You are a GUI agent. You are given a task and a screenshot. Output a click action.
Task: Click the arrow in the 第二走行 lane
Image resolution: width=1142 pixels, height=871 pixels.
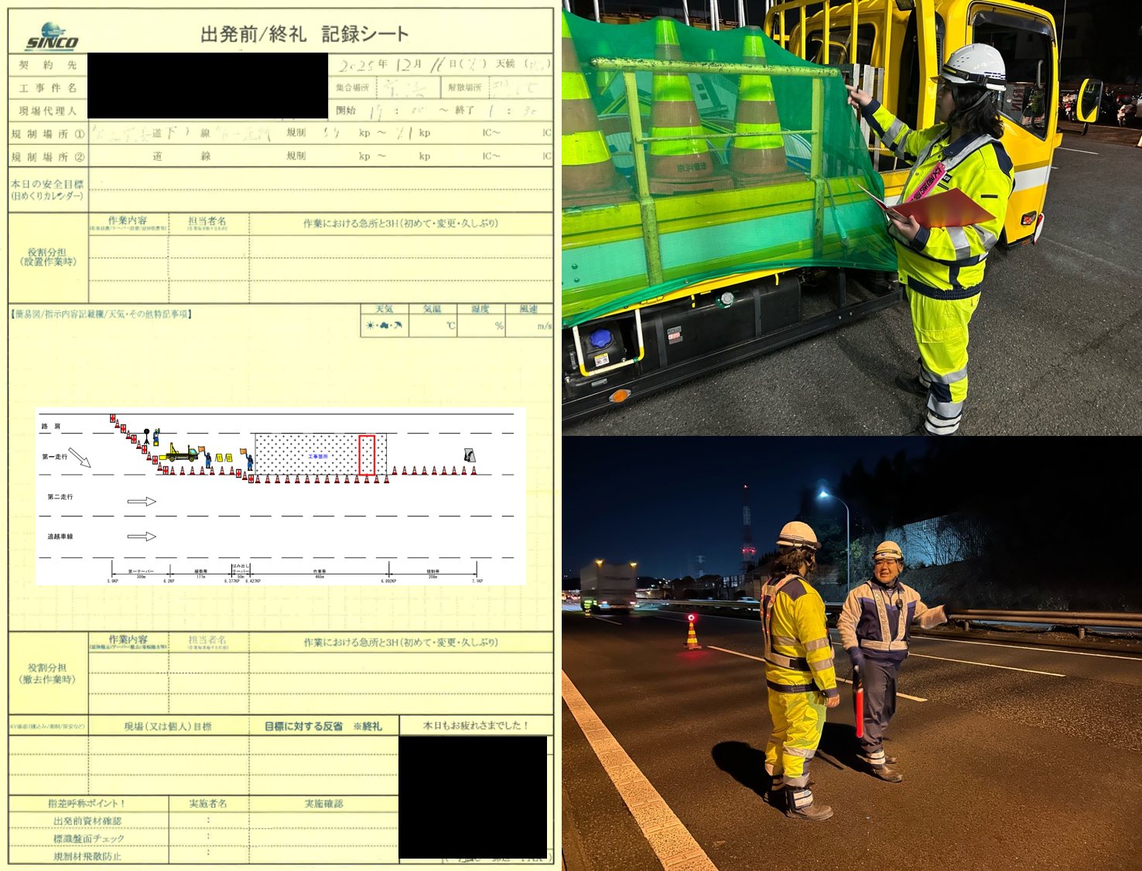point(142,502)
